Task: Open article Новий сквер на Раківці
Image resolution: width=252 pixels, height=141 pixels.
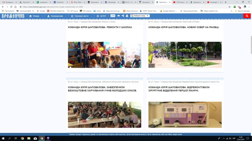Action: (180, 27)
